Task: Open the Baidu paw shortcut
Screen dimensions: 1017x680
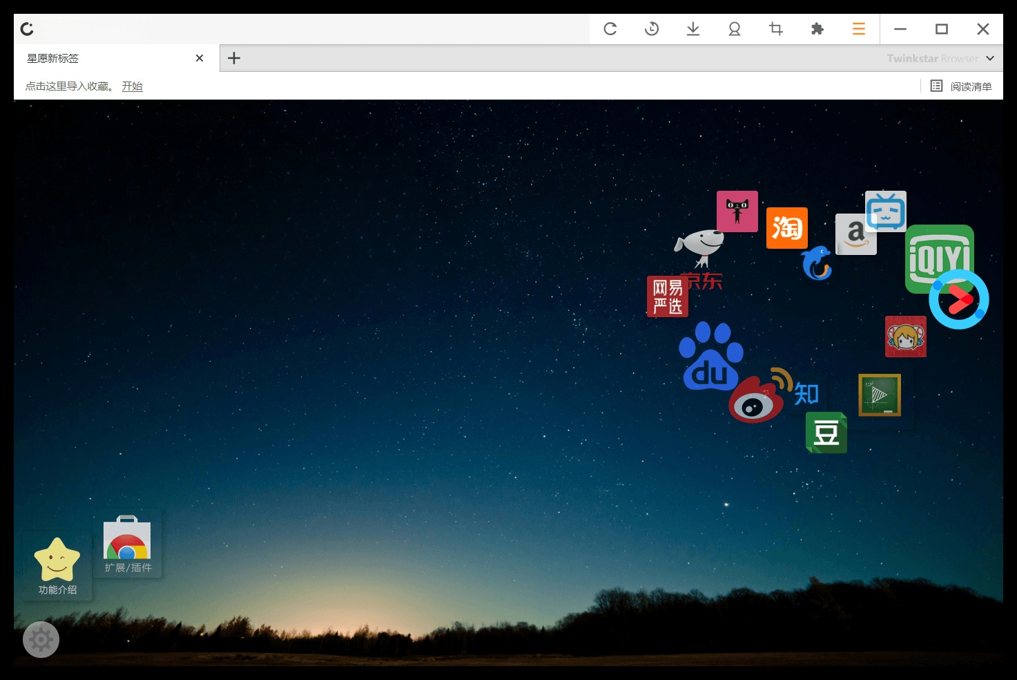Action: point(710,357)
